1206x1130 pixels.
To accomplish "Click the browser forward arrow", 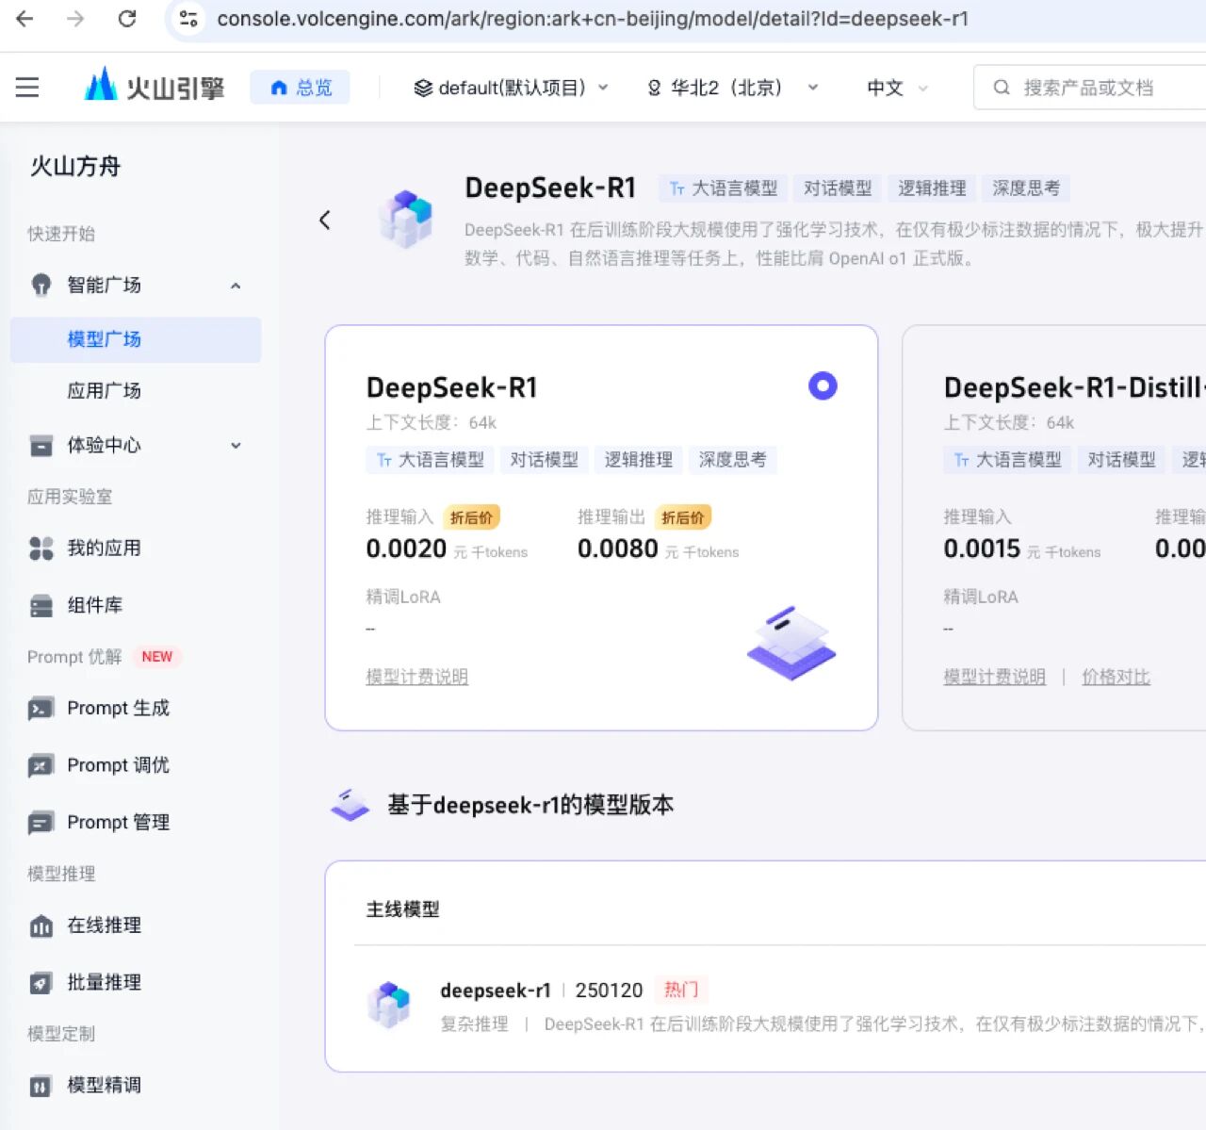I will pyautogui.click(x=75, y=19).
